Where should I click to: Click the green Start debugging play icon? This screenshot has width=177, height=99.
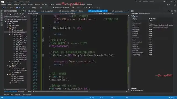pos(54,7)
